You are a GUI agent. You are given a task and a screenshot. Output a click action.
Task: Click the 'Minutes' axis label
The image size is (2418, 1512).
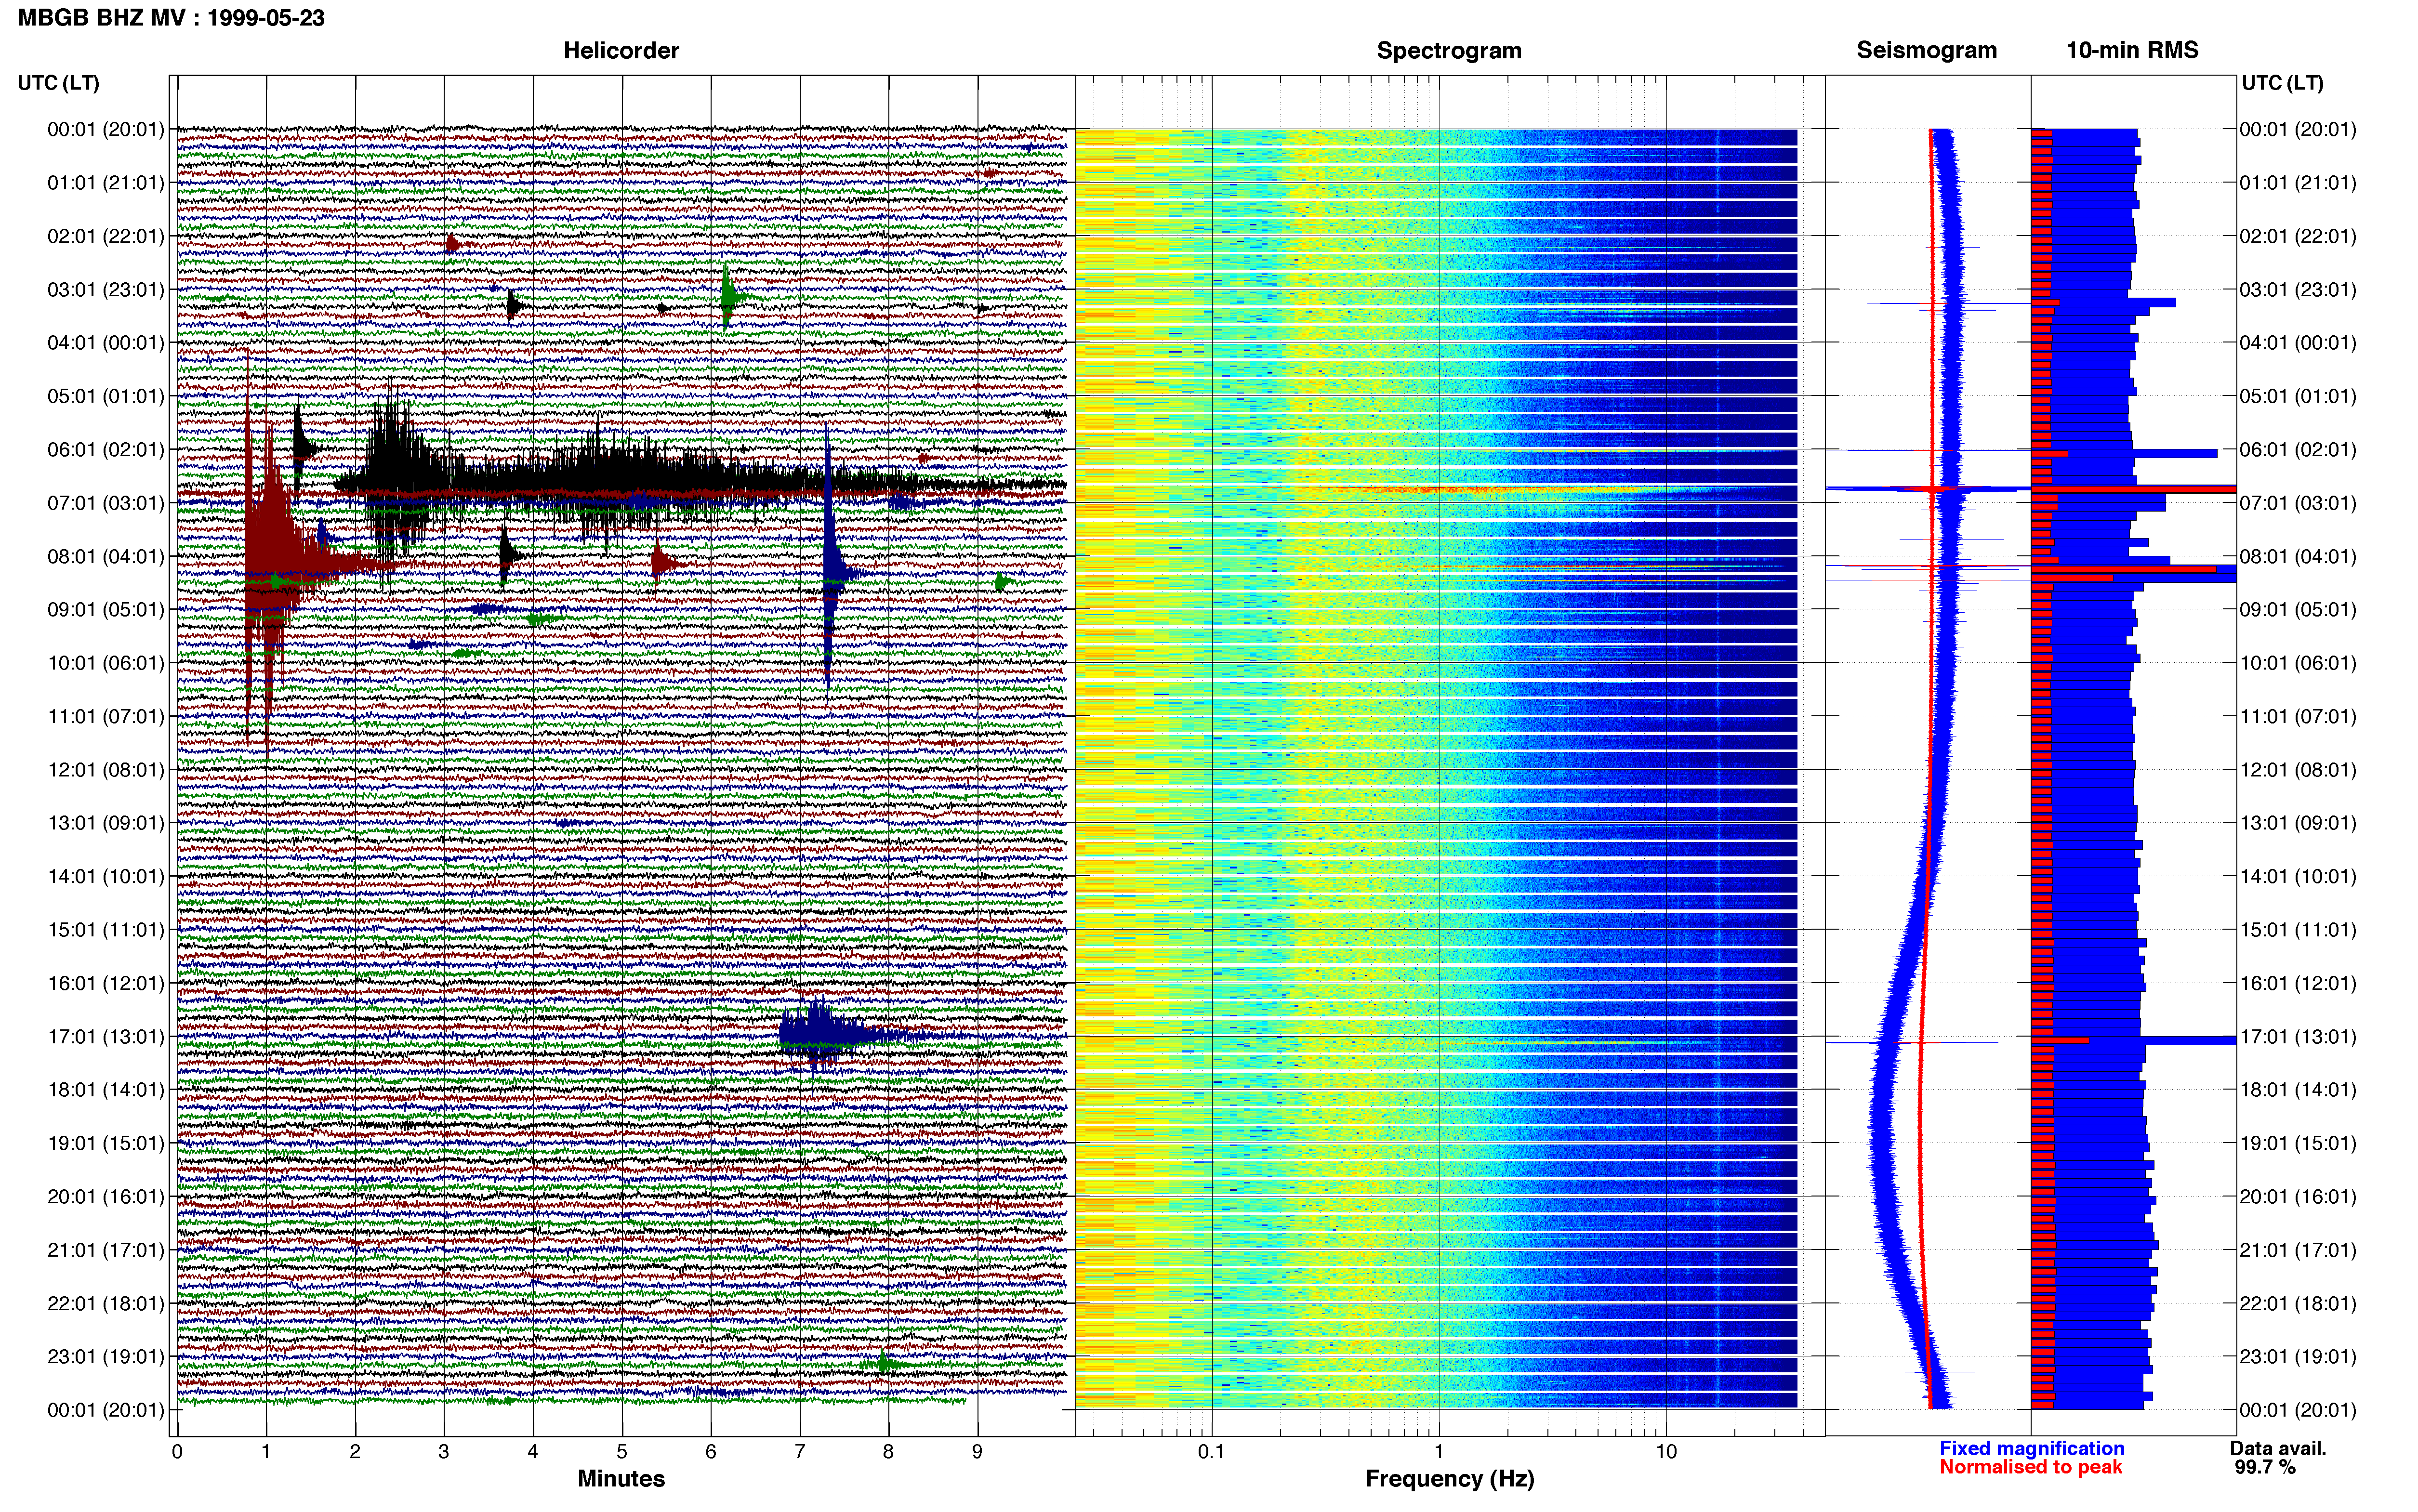point(621,1478)
